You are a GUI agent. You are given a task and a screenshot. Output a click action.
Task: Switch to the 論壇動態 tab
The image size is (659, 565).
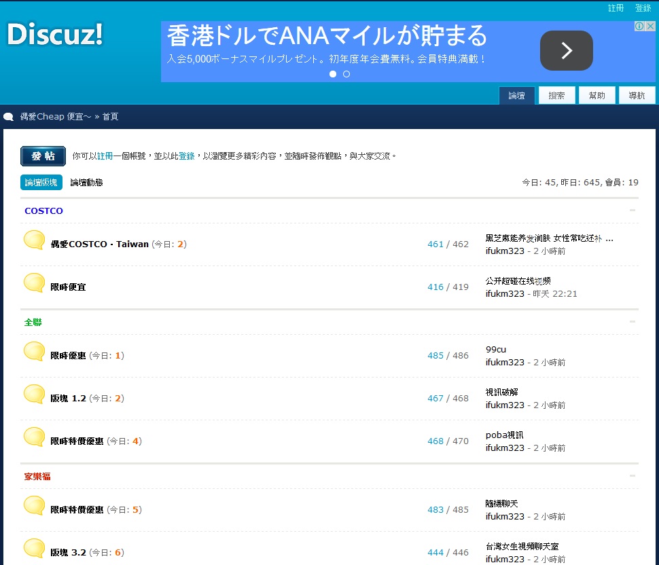86,182
